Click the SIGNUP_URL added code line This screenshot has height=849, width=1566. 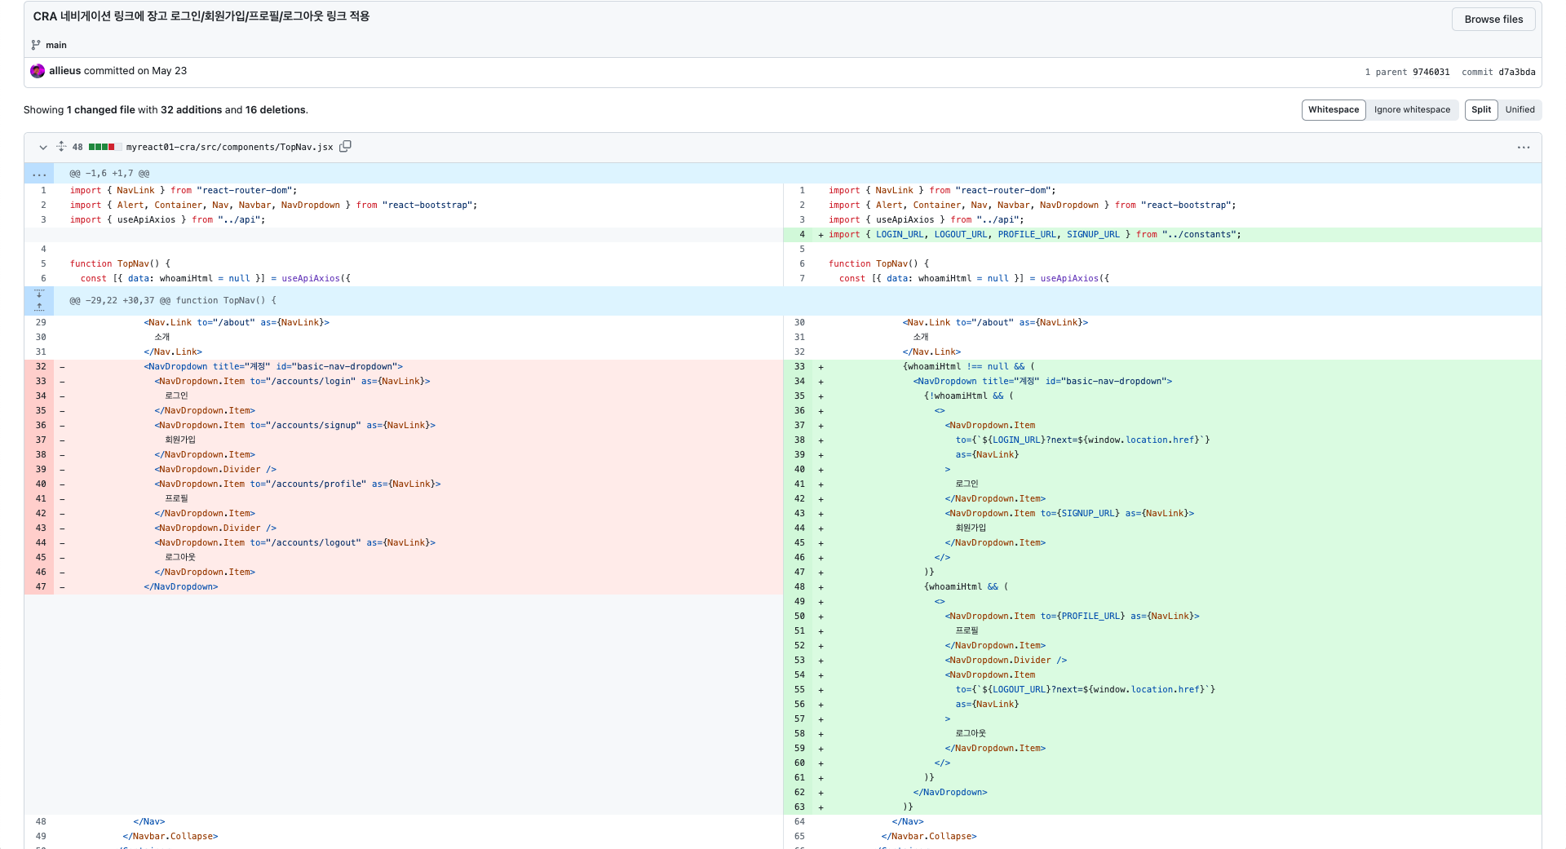click(1069, 514)
